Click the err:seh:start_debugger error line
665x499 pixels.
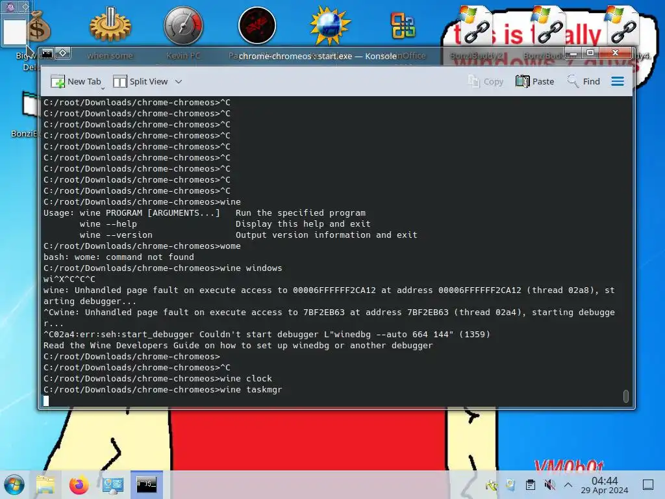tap(267, 335)
